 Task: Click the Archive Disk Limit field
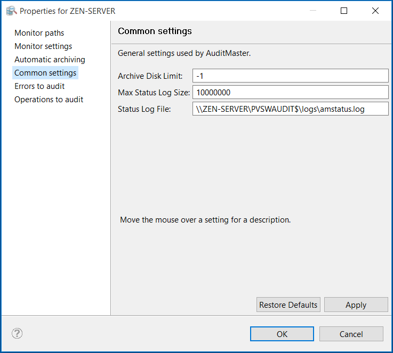[x=290, y=76]
